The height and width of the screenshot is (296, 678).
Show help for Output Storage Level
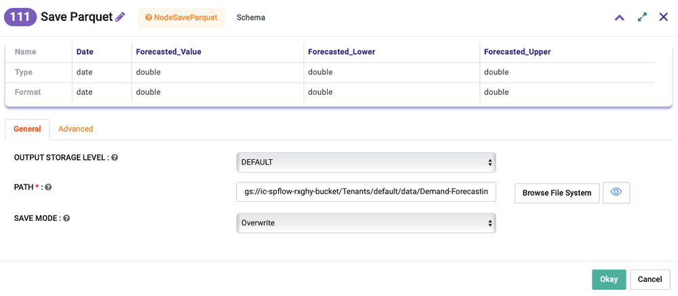click(115, 157)
